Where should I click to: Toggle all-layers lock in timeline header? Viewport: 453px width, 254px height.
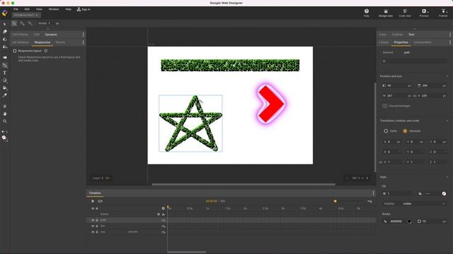97,208
